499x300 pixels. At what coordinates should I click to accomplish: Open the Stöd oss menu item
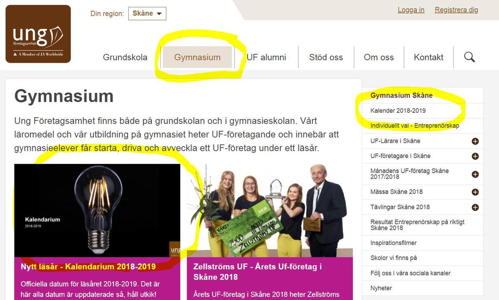coord(326,57)
